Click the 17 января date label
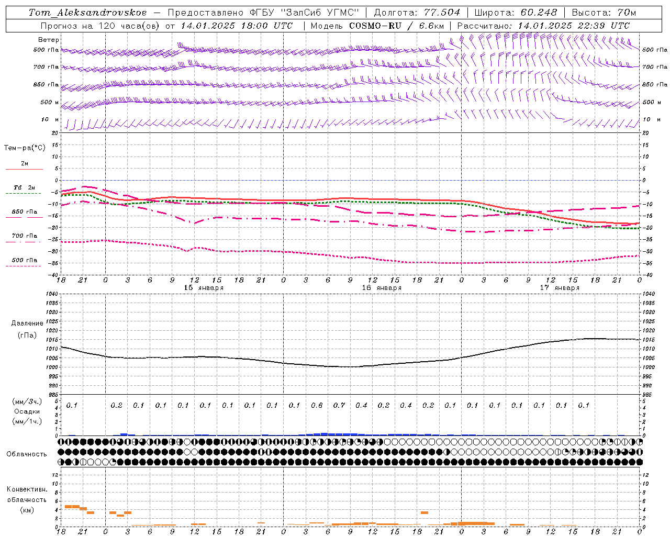The height and width of the screenshot is (536, 670). 560,288
